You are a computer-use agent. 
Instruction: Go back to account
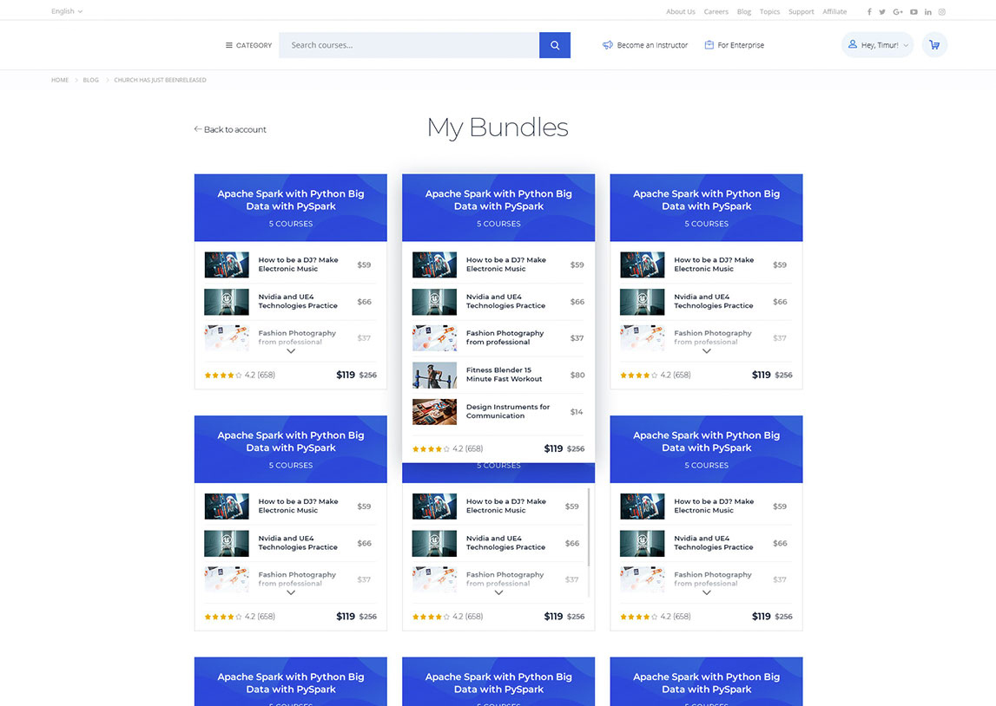[230, 129]
